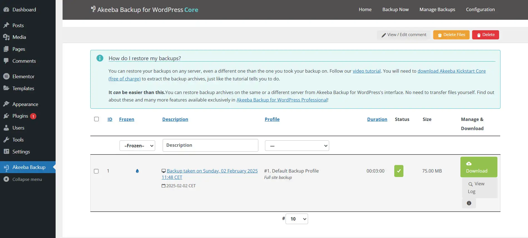The width and height of the screenshot is (528, 238).
Task: Open the Akeeba Backup for WordPress Professional link
Action: (282, 100)
